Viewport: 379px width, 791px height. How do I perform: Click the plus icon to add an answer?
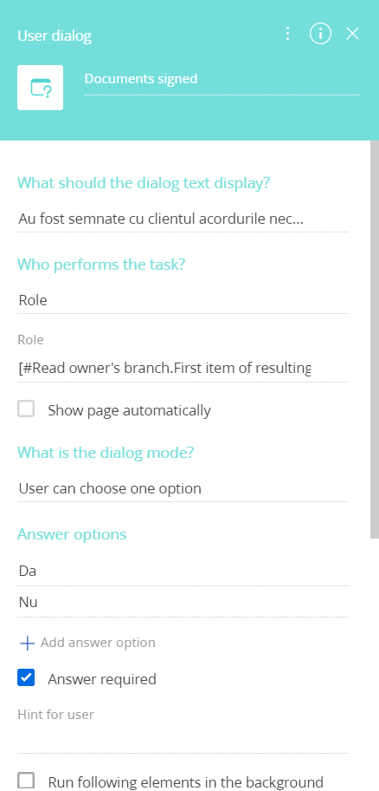[27, 644]
